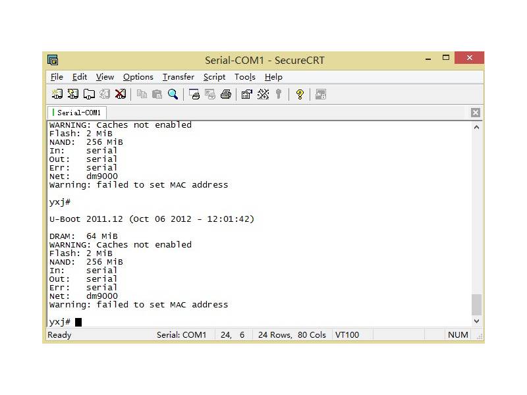Click the Connect toolbar icon

pos(57,94)
